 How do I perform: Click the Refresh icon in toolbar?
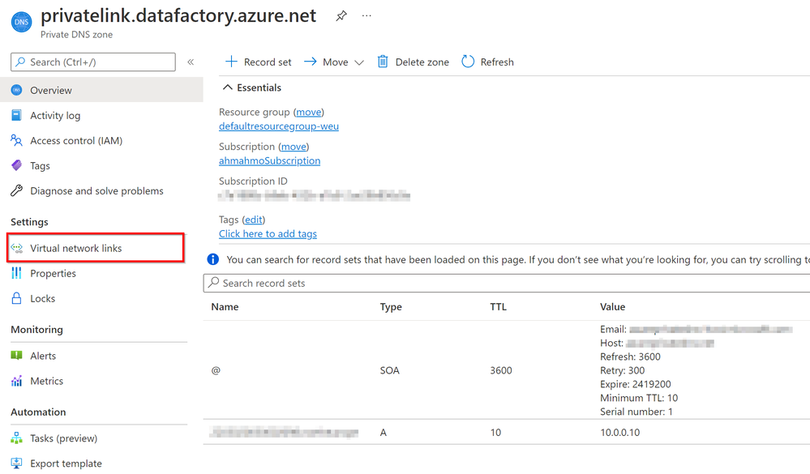pyautogui.click(x=468, y=62)
